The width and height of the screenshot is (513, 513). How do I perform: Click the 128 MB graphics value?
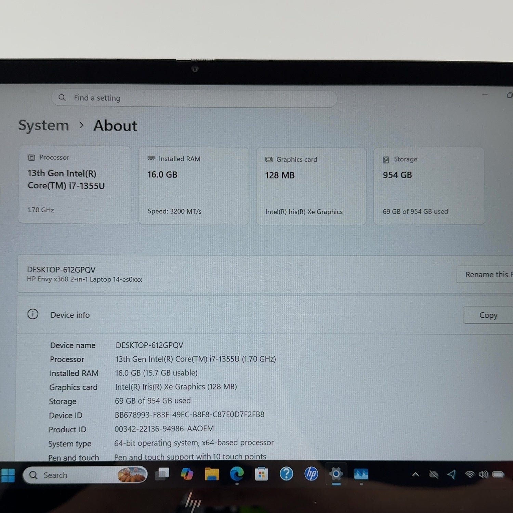(x=280, y=175)
